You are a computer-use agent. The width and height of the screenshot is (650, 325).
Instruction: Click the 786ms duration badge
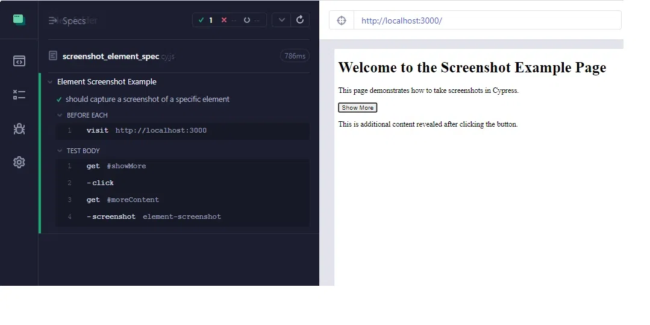295,56
